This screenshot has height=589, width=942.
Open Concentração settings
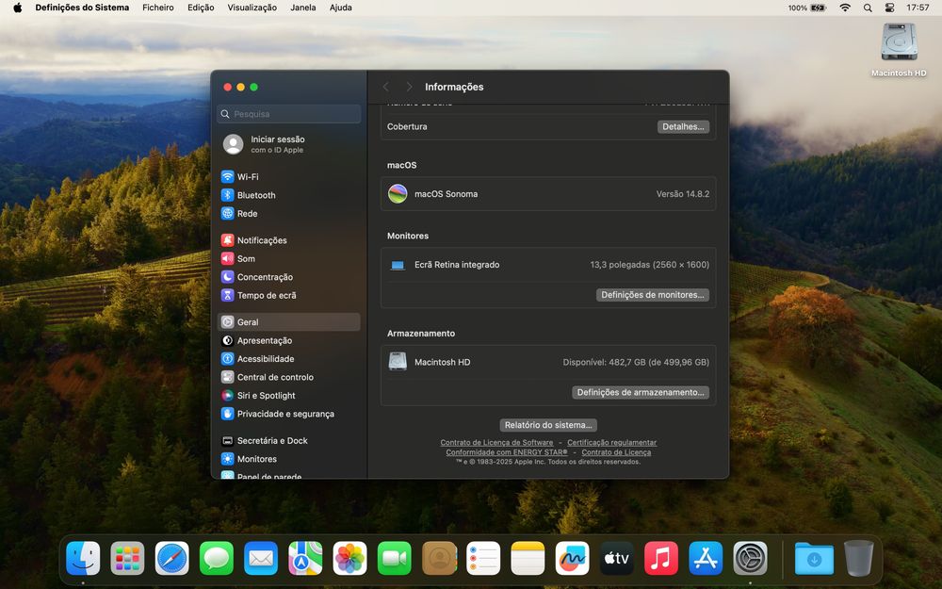coord(288,277)
